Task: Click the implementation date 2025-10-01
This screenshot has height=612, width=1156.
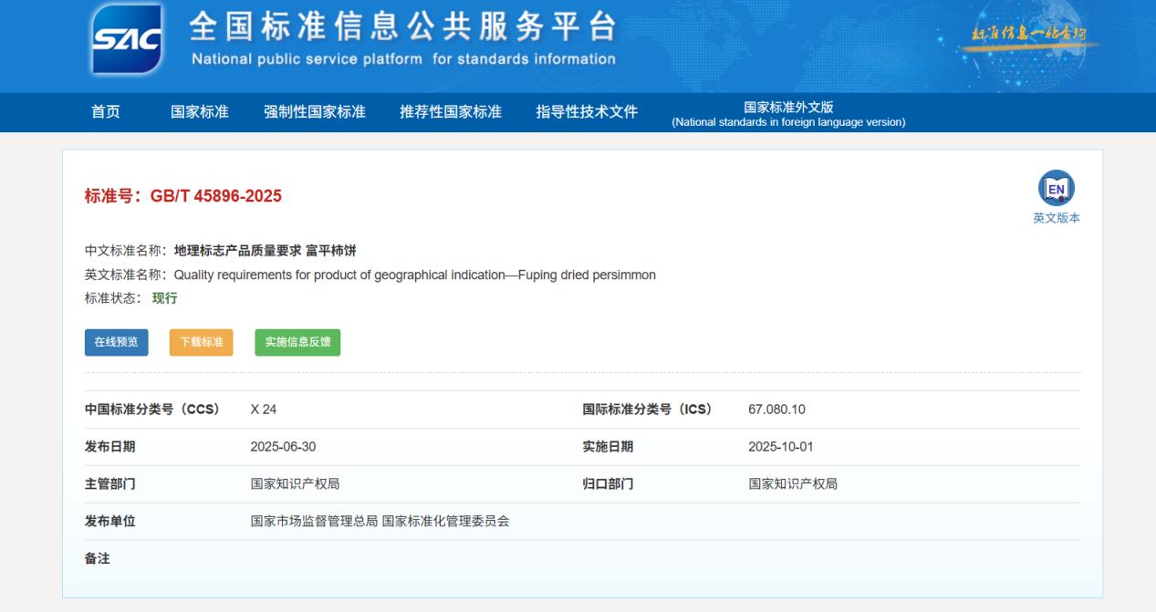Action: click(x=781, y=447)
